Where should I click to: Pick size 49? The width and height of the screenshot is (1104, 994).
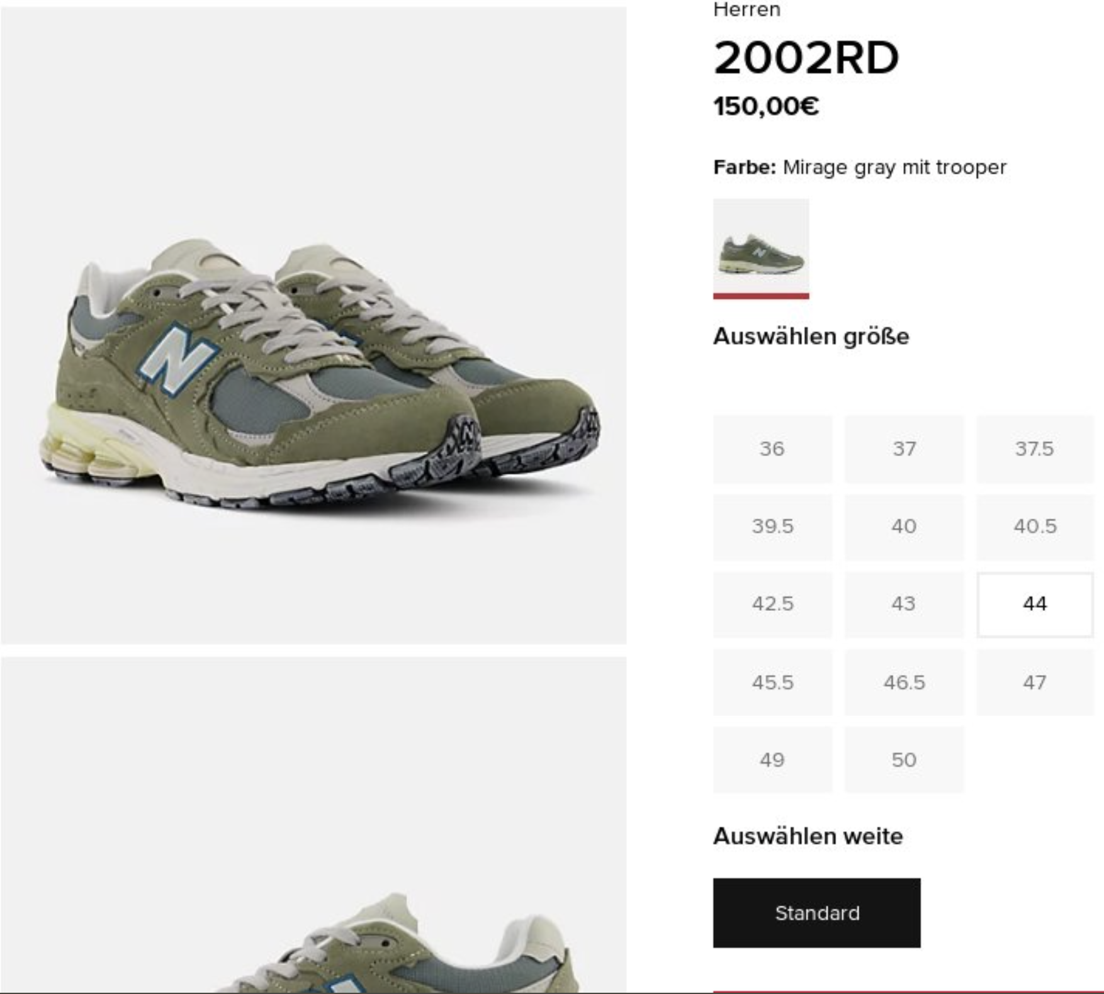(x=772, y=760)
